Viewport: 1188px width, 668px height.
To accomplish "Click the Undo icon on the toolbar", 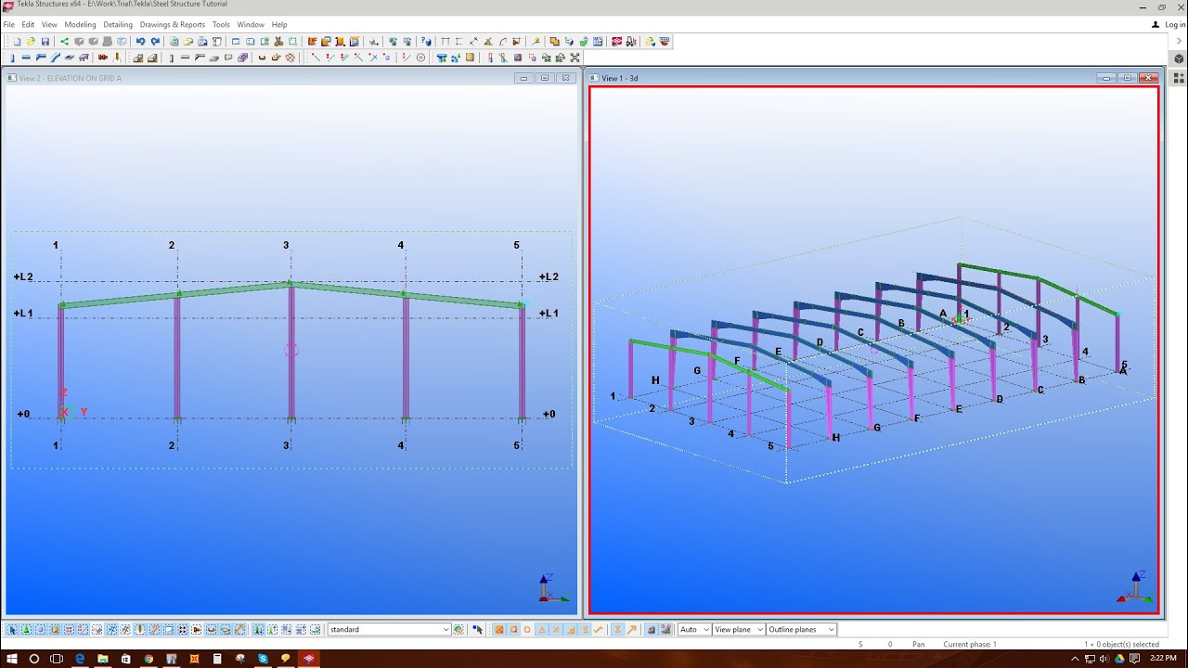I will [x=140, y=41].
